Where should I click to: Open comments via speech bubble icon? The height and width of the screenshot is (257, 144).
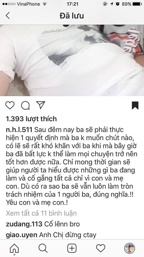[x=25, y=105]
